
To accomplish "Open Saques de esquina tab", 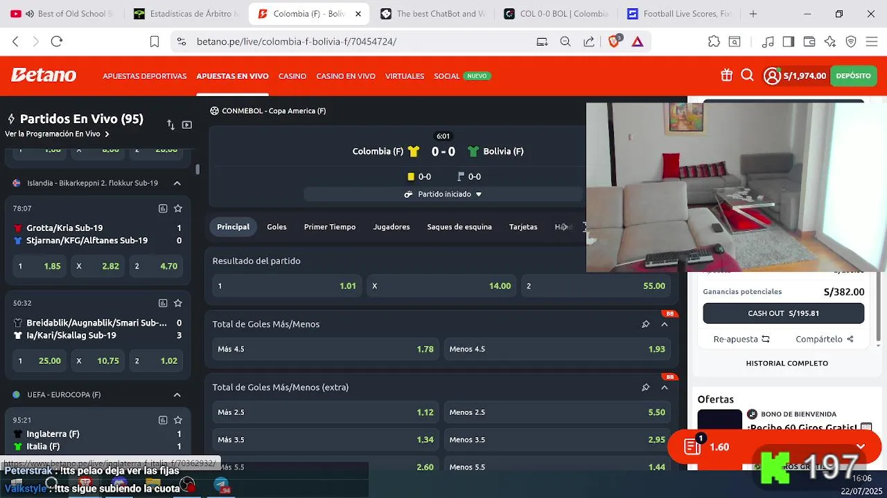I will coord(459,227).
